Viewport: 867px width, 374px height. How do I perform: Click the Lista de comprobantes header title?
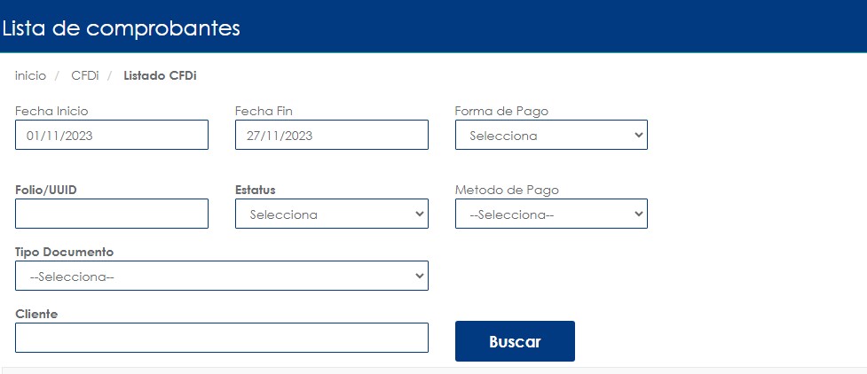122,27
